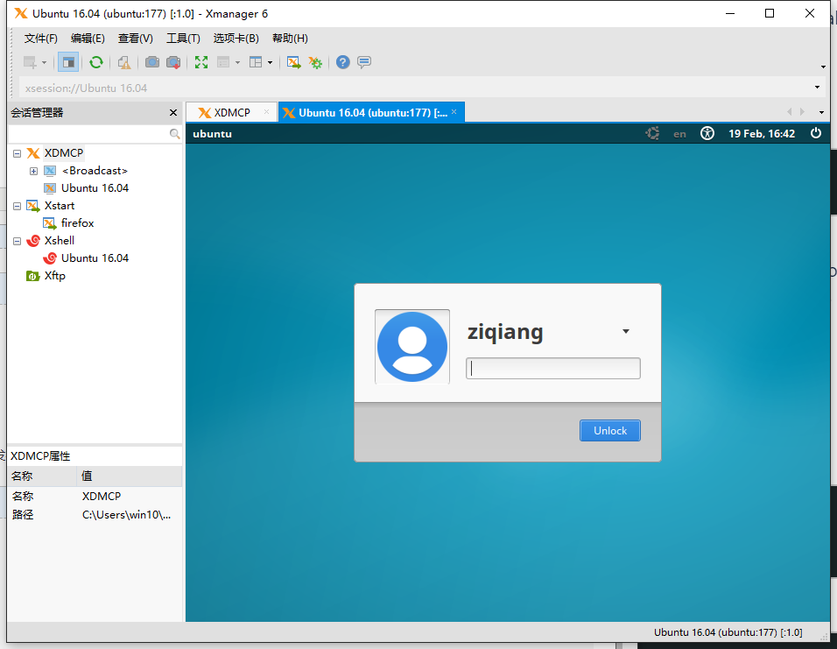Open the user switcher dropdown beside ziqiang
The image size is (837, 649).
625,331
